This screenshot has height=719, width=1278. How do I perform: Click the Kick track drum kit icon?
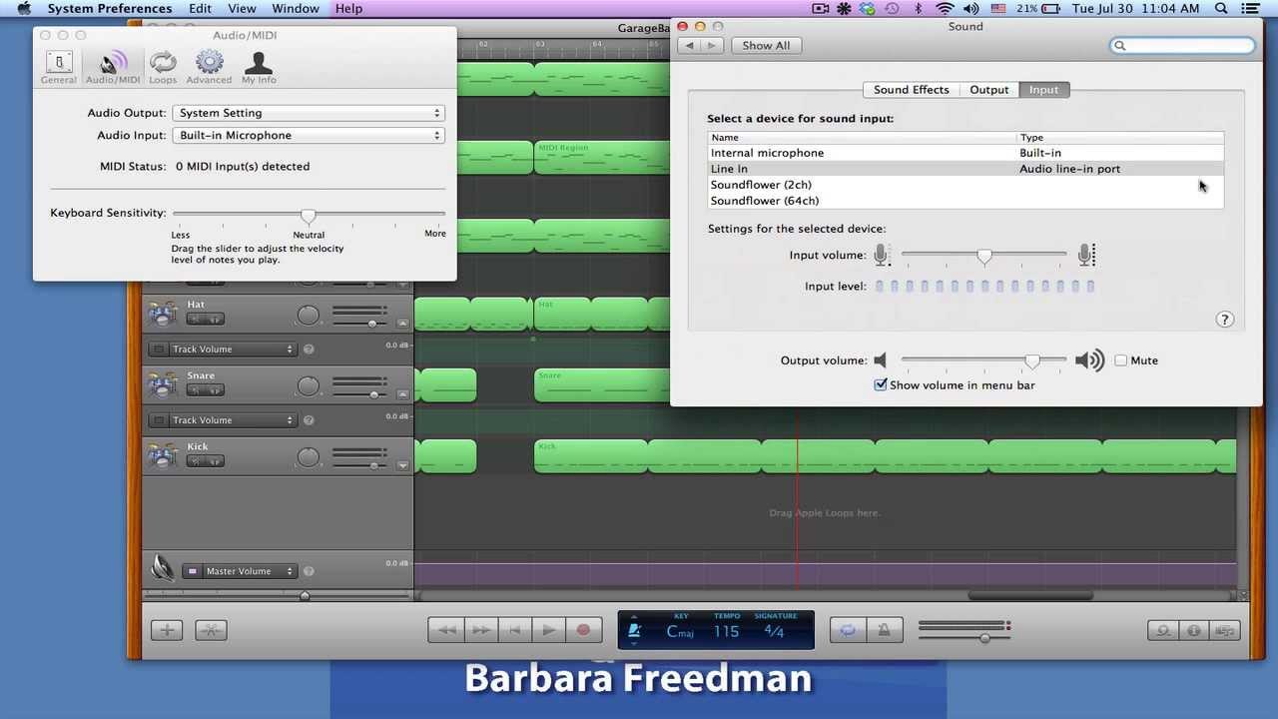click(163, 455)
